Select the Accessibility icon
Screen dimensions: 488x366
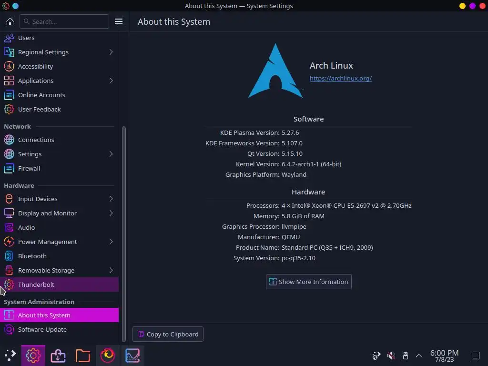9,66
